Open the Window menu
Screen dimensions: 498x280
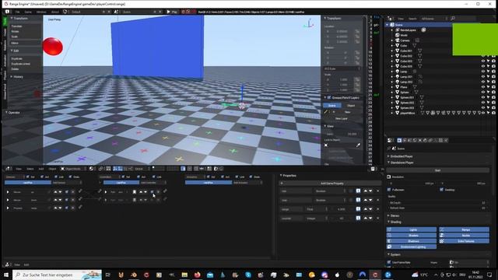pyautogui.click(x=41, y=12)
